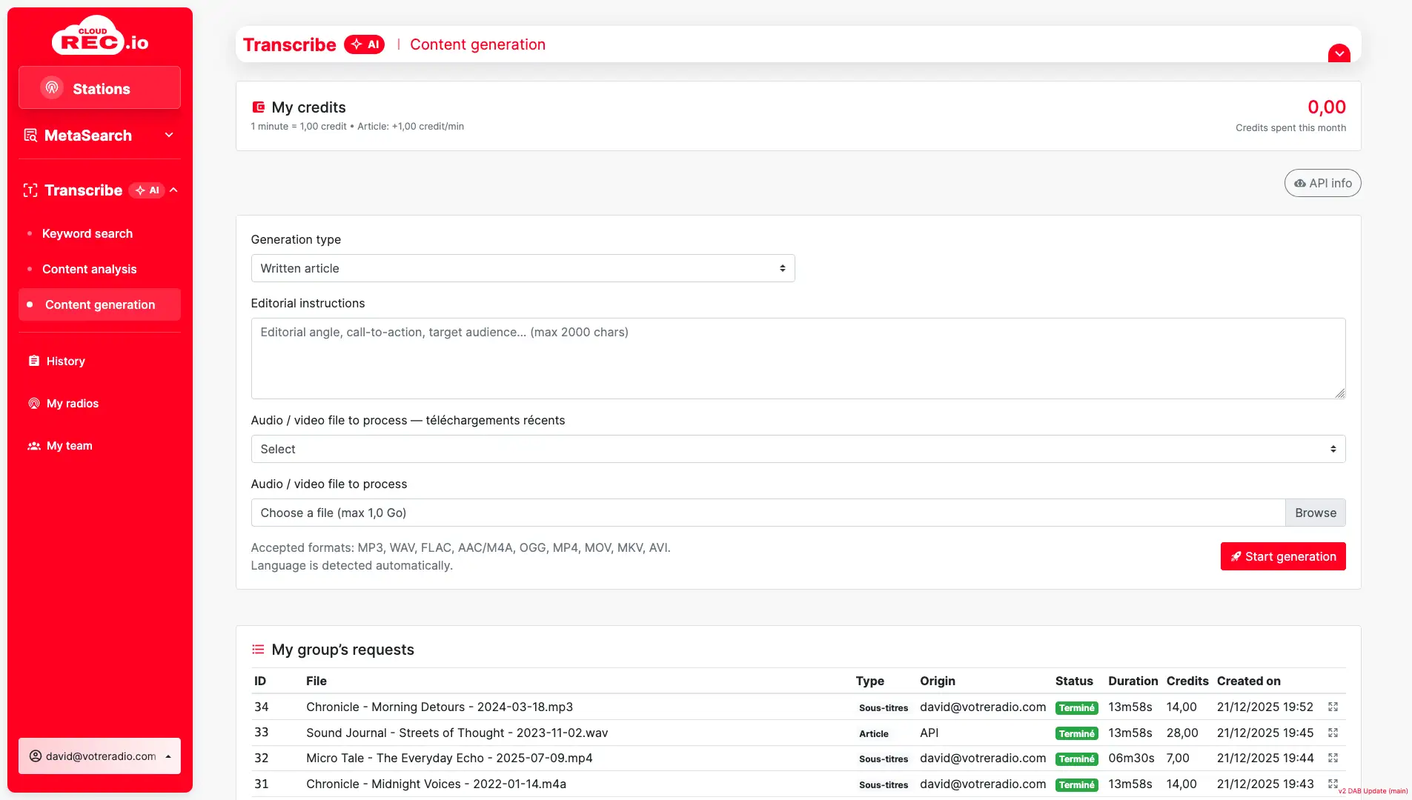Expand row 33 Sound Journal details
The width and height of the screenshot is (1412, 800).
click(1333, 733)
